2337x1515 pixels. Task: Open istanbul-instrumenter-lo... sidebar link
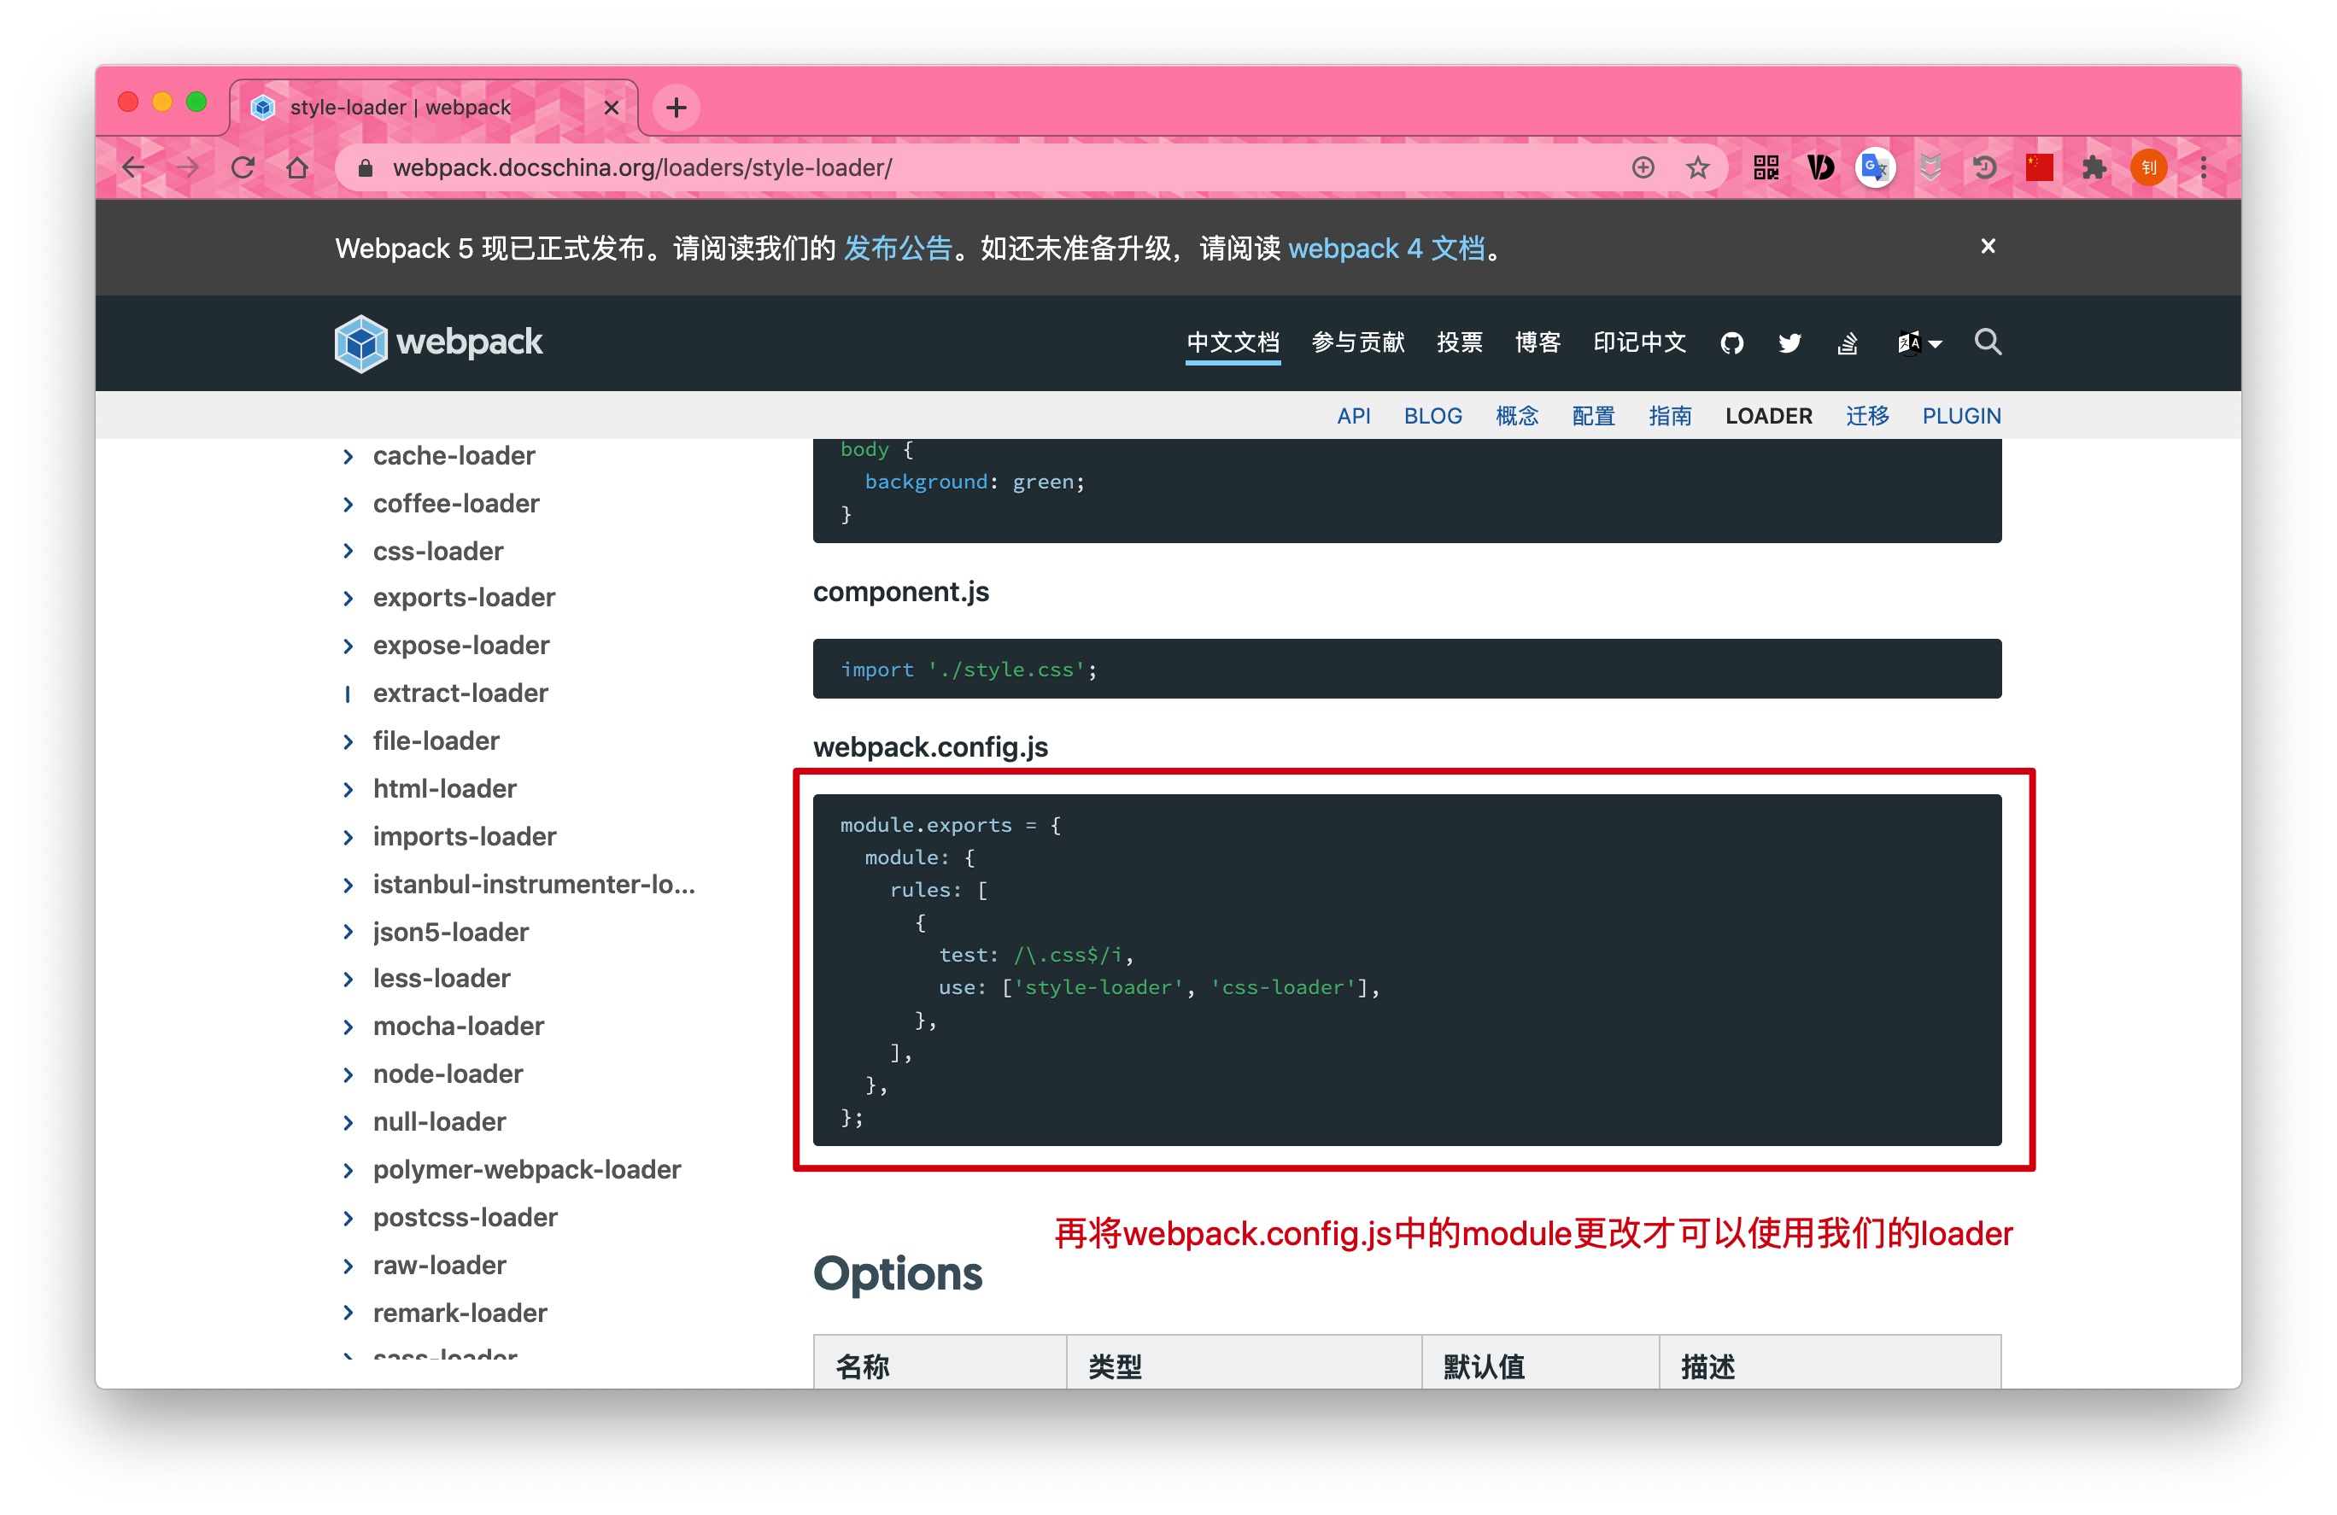[x=533, y=885]
